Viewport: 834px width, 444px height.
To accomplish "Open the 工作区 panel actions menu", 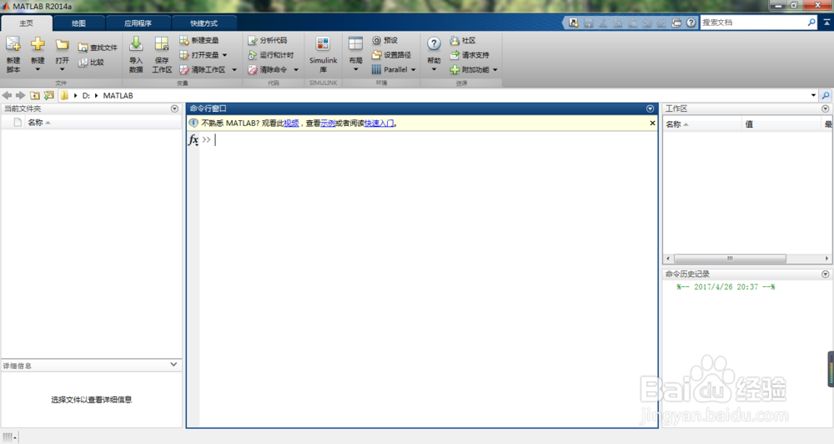I will click(825, 108).
